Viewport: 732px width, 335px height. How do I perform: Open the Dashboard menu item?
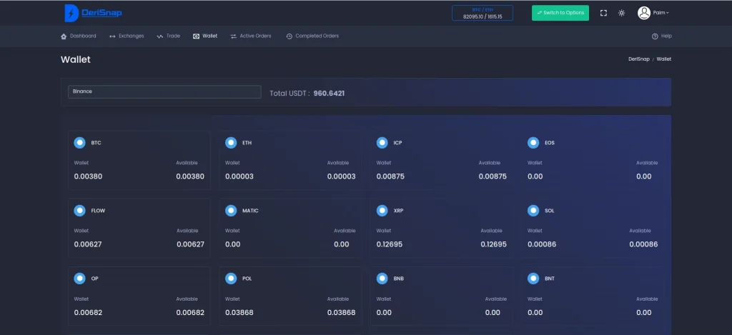tap(79, 36)
